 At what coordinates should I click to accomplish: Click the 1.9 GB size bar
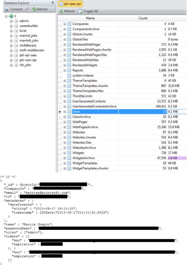[177, 158]
